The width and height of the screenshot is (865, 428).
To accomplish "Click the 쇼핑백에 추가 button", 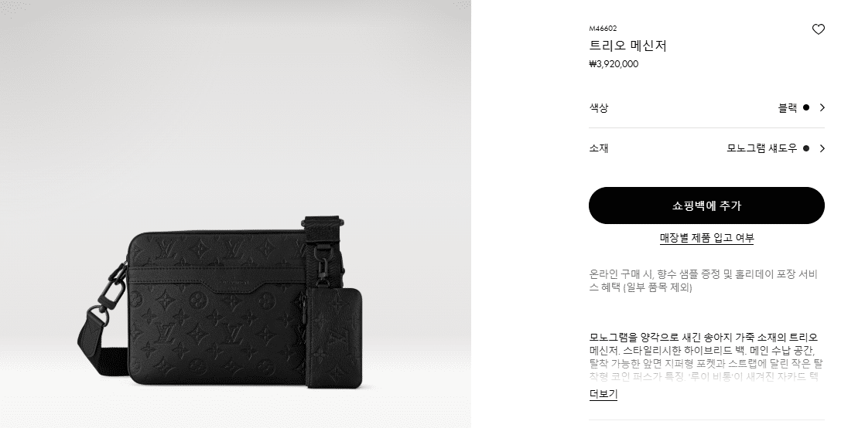I will (x=706, y=206).
